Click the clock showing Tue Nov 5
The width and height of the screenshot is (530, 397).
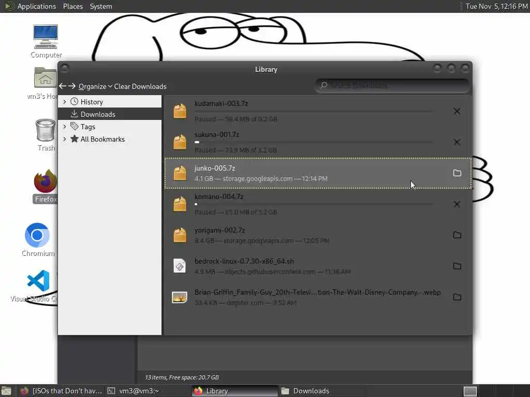[496, 6]
